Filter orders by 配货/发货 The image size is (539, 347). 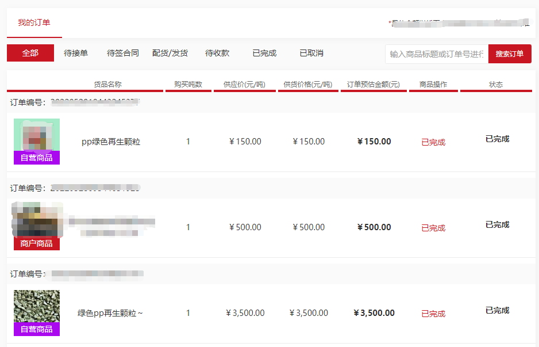[x=170, y=53]
